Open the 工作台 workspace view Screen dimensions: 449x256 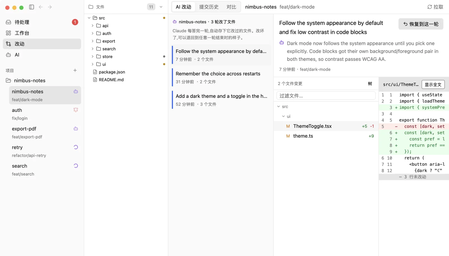[x=42, y=33]
